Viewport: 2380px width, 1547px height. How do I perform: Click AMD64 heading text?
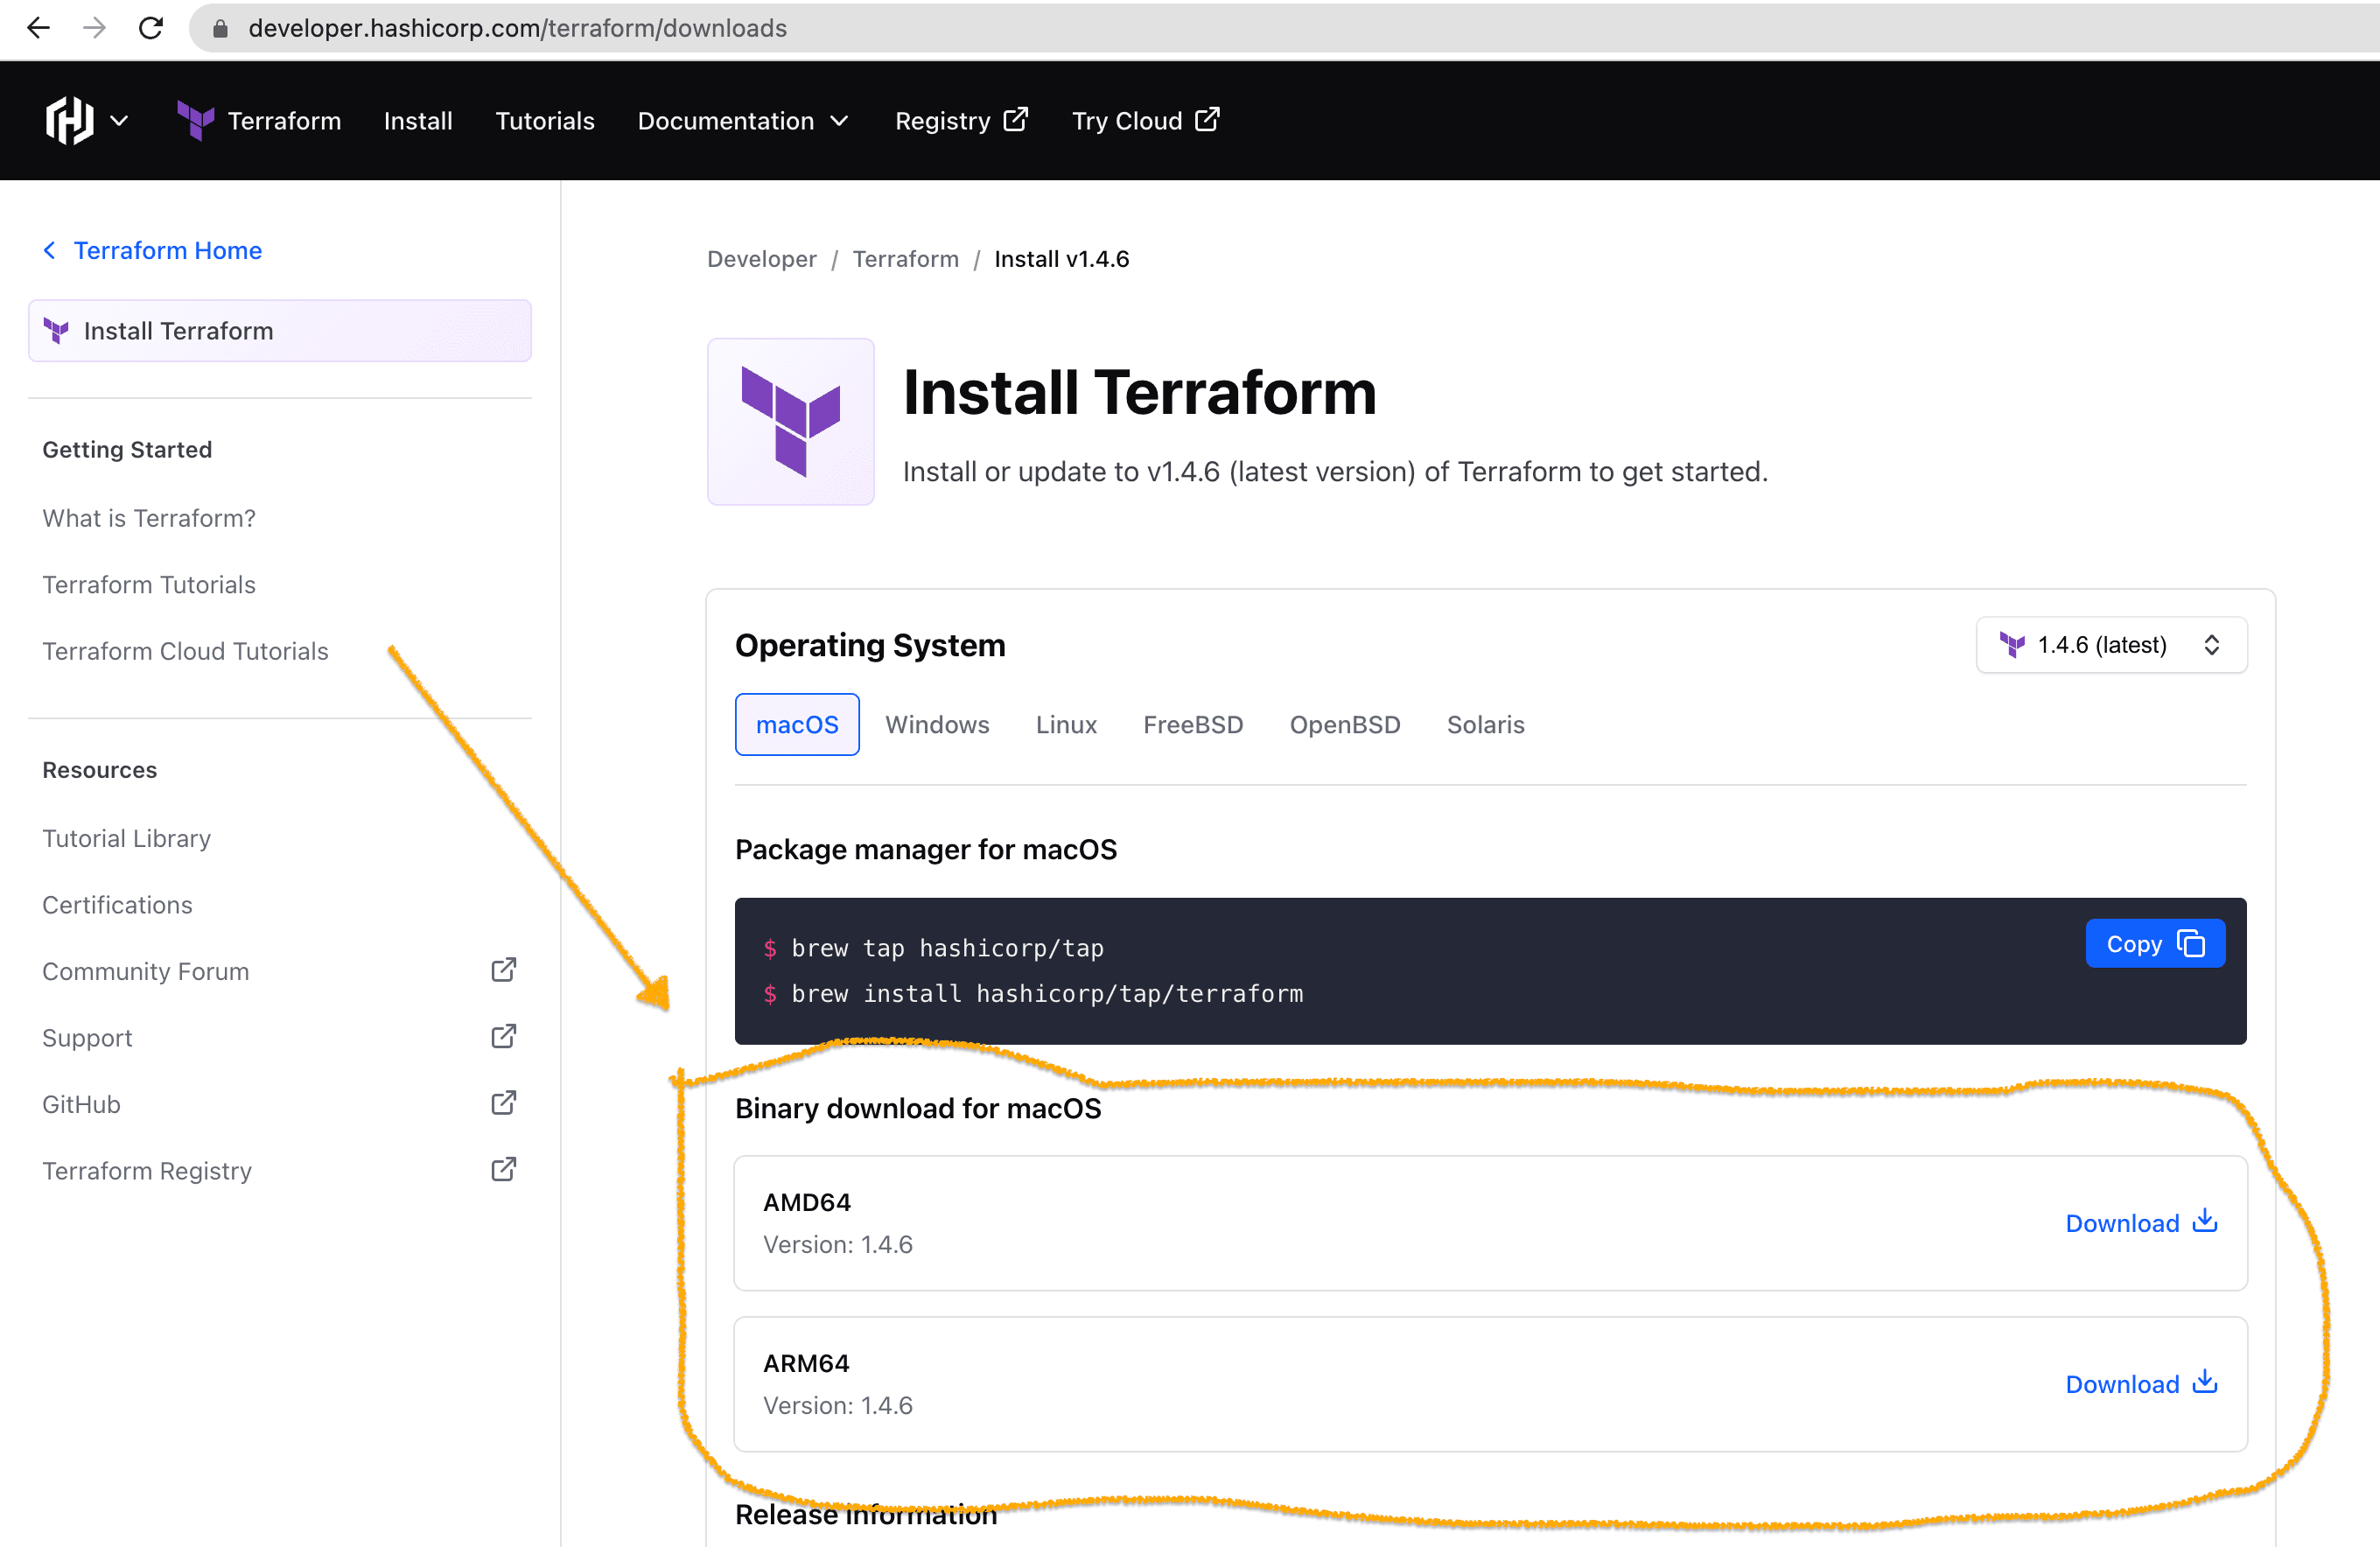click(x=807, y=1202)
